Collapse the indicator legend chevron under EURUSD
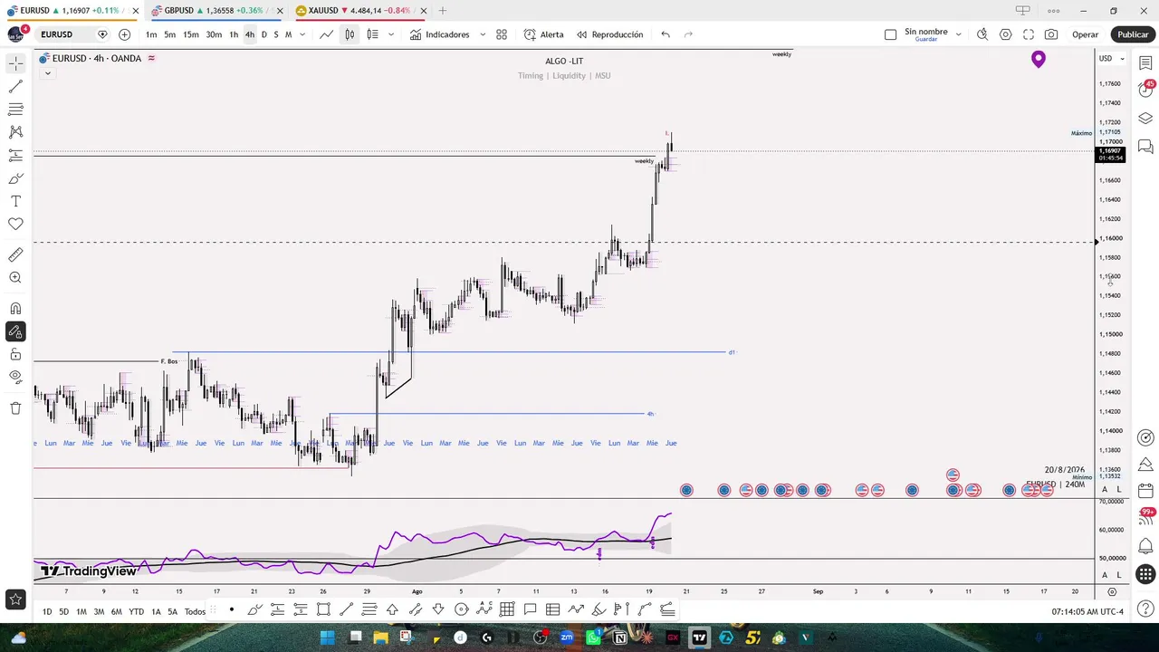This screenshot has width=1159, height=652. [x=47, y=73]
